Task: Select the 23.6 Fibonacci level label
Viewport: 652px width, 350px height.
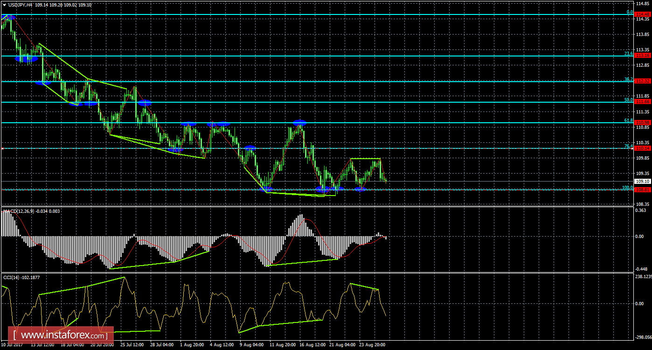Action: (628, 54)
